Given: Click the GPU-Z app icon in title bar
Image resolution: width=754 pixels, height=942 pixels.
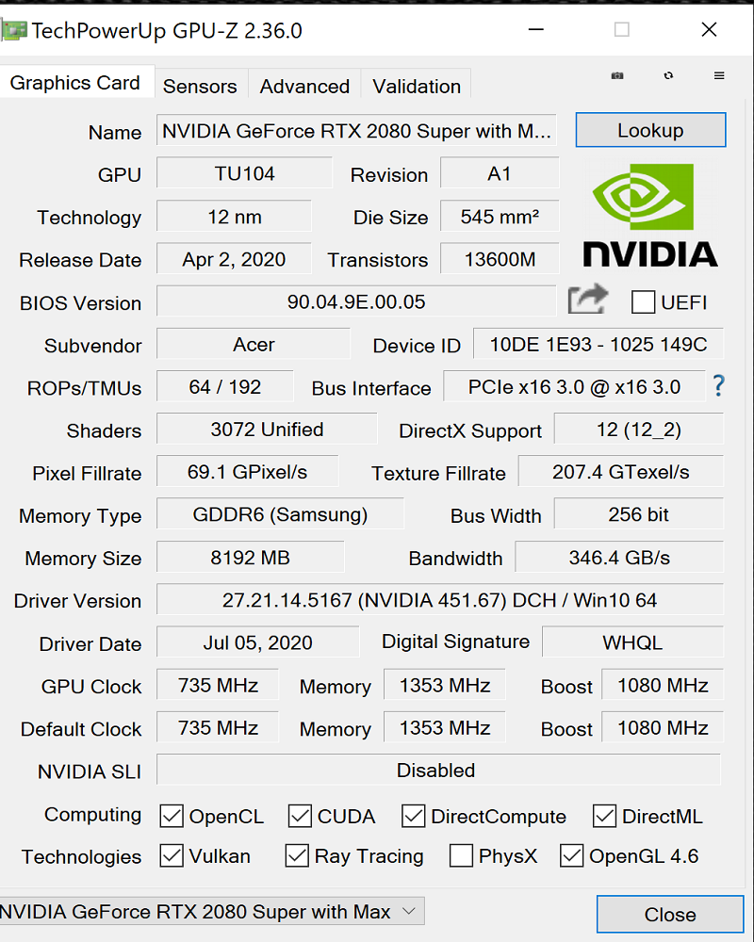Looking at the screenshot, I should coord(13,30).
